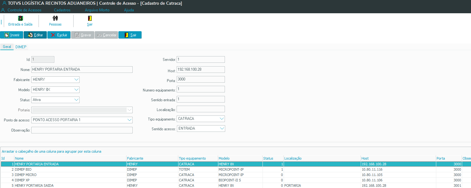Viewport: 471px width, 188px height.
Task: Sort by the Host column header
Action: coord(398,158)
